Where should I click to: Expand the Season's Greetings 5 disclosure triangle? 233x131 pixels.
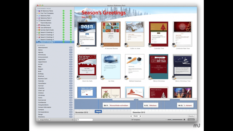click(x=37, y=42)
